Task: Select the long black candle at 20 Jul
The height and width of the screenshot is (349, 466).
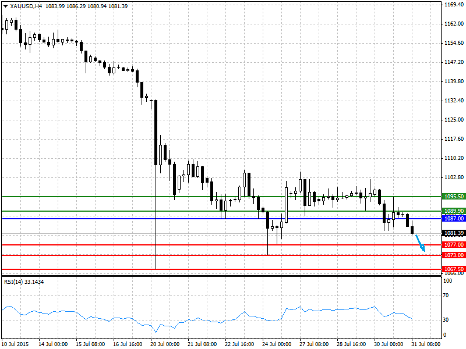Action: (156, 133)
